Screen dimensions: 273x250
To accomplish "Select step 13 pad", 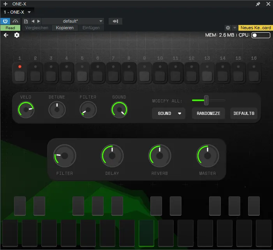I will click(207, 73).
